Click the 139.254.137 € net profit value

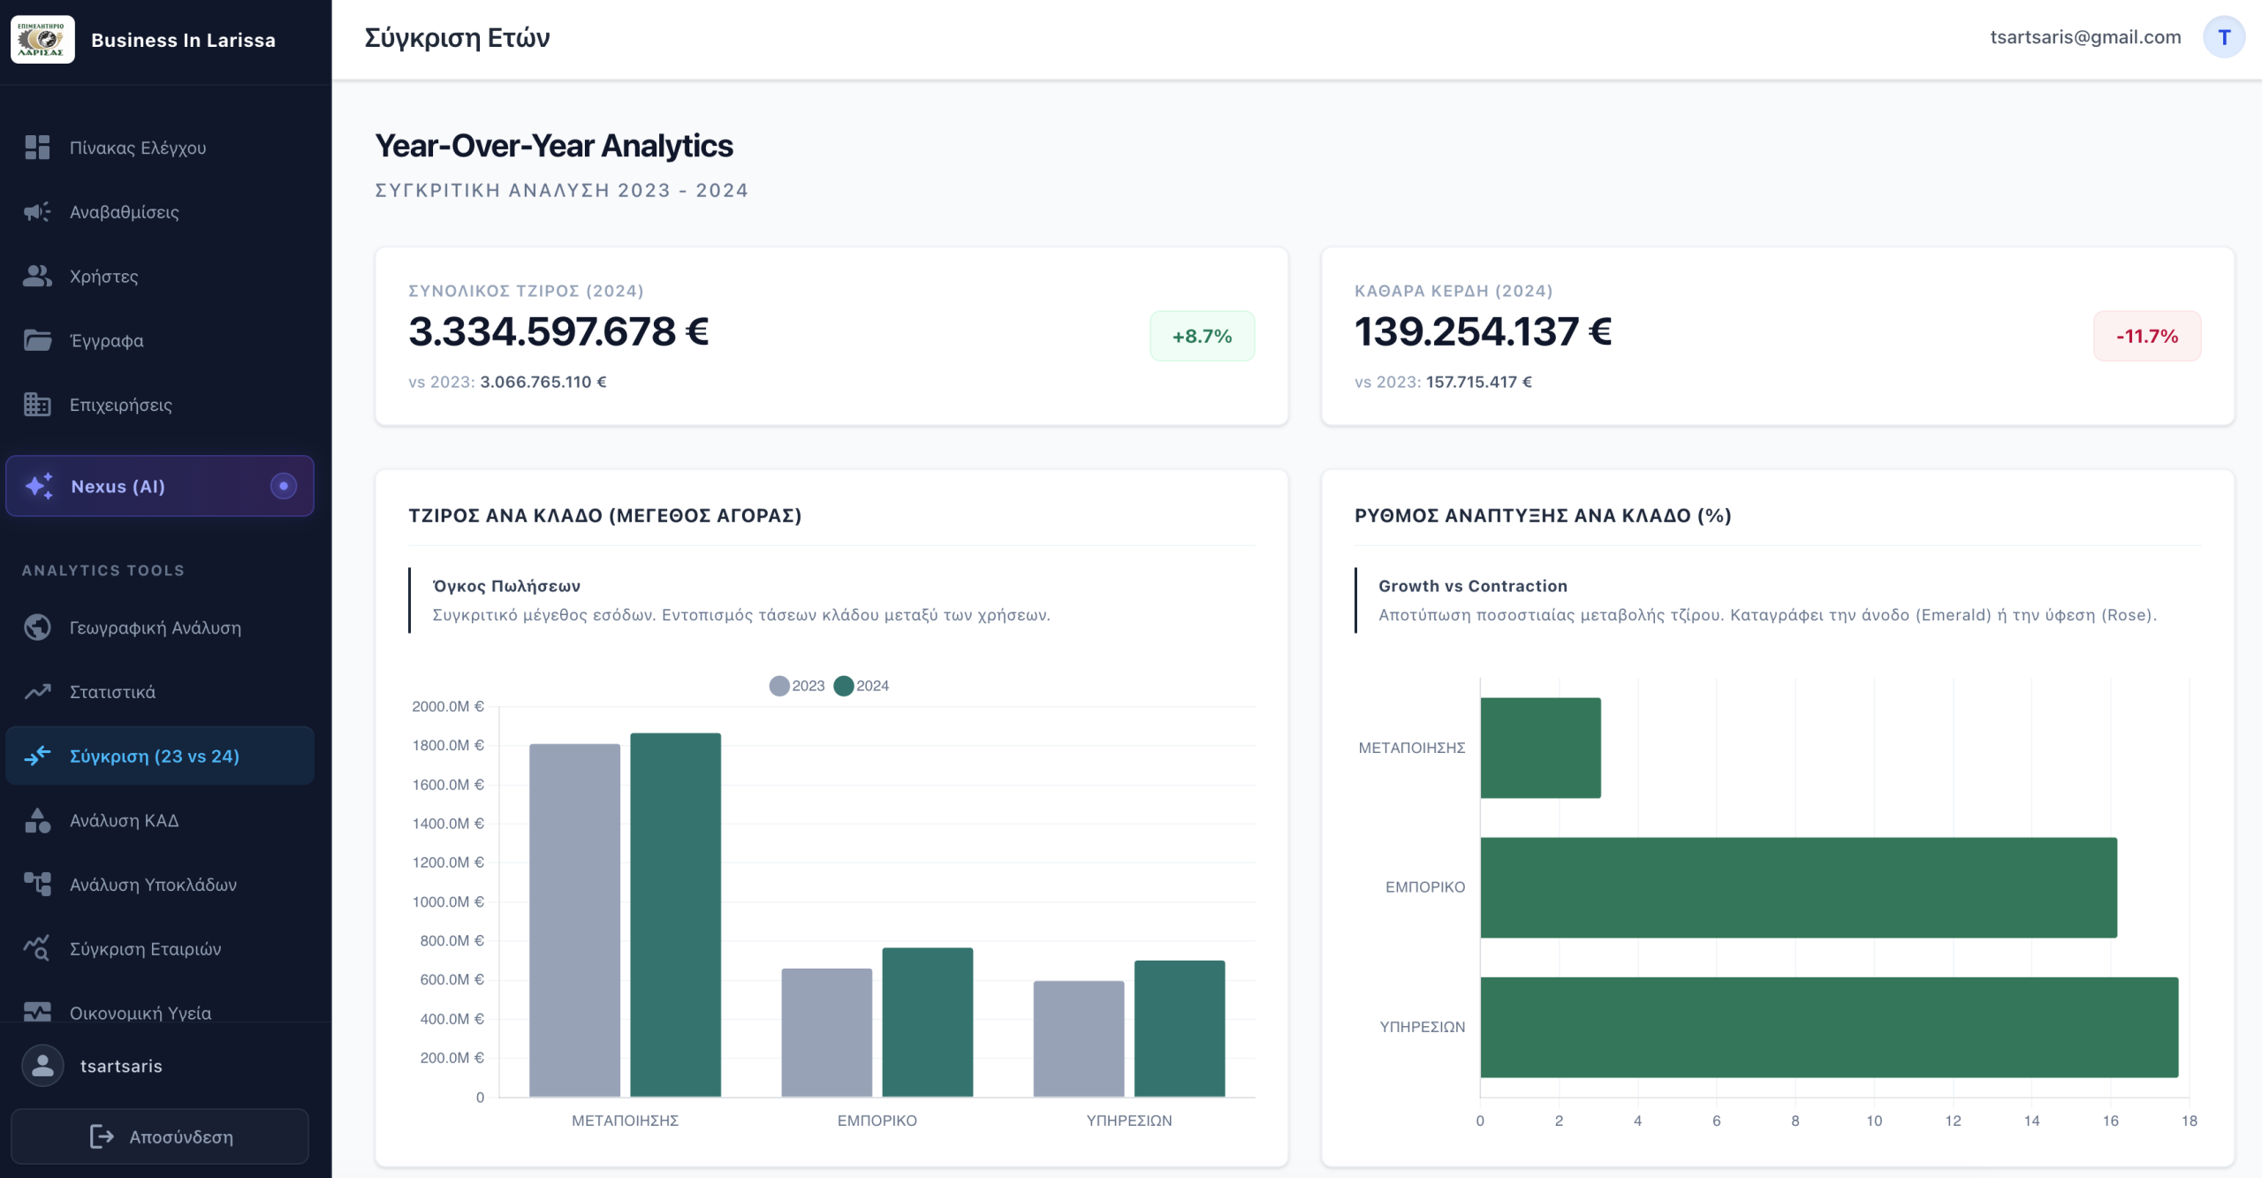coord(1484,332)
